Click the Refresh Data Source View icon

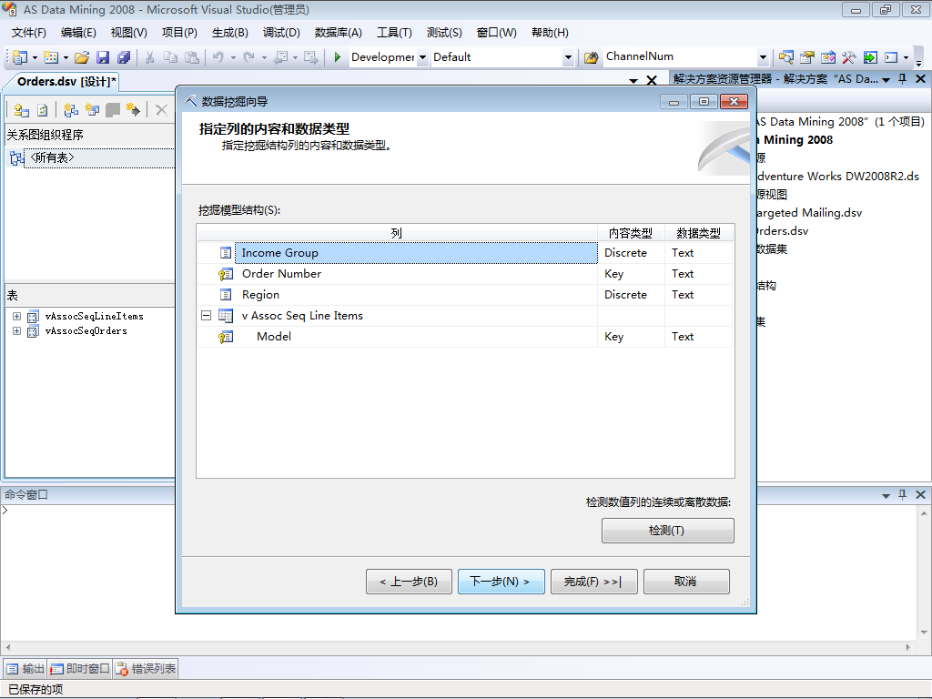point(42,110)
